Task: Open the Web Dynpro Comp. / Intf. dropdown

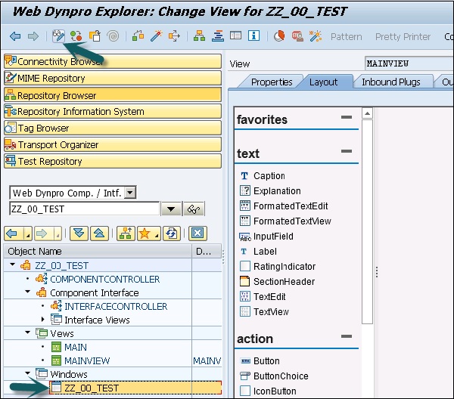Action: click(x=130, y=193)
